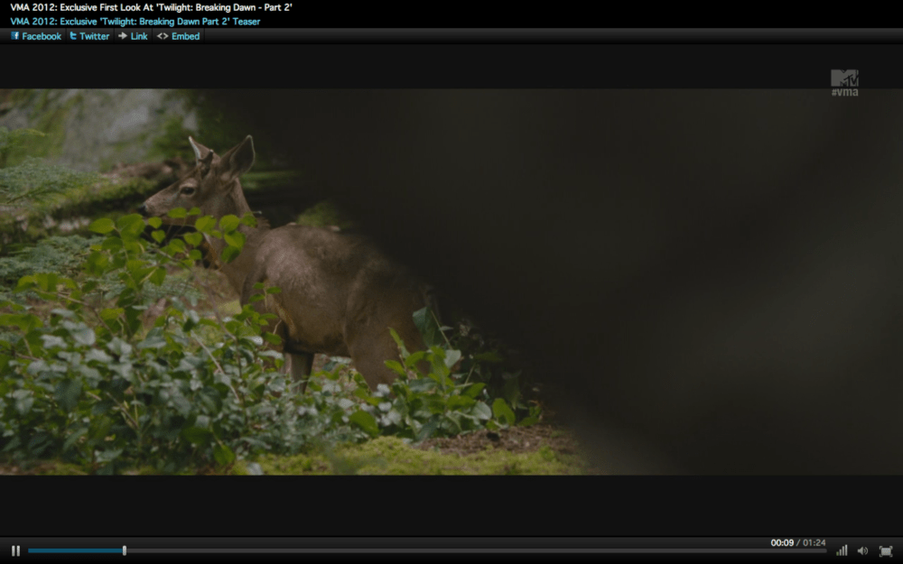Viewport: 903px width, 564px height.
Task: Click the 'Exclusive First Look' title heading
Action: pos(152,7)
